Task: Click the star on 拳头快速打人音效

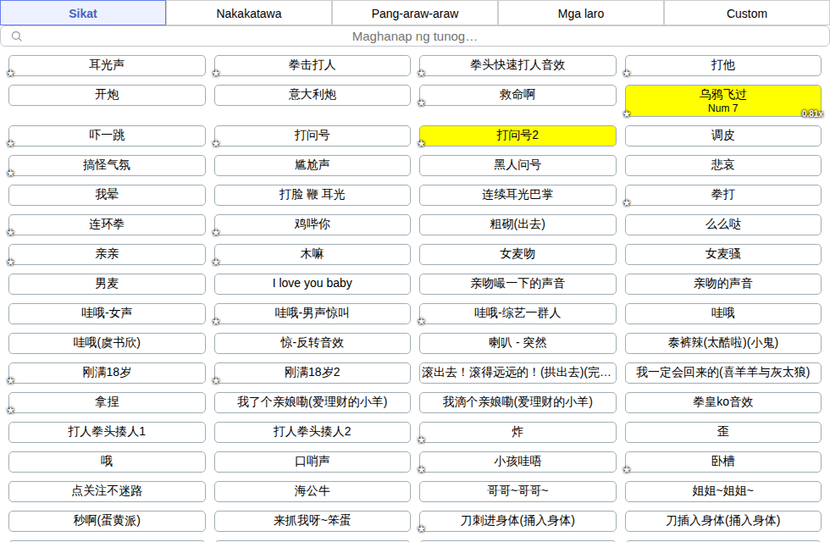Action: [422, 74]
